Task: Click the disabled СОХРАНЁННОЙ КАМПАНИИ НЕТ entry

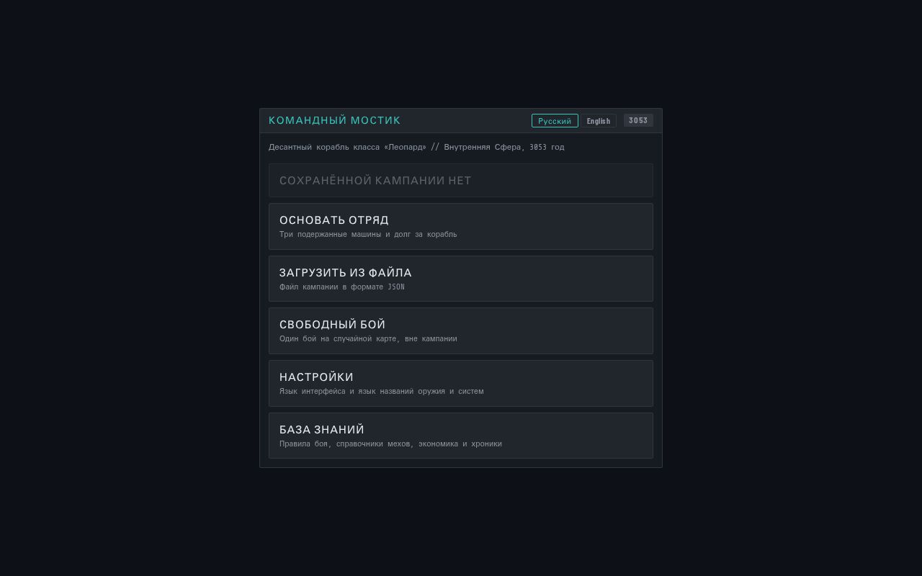Action: [x=461, y=180]
